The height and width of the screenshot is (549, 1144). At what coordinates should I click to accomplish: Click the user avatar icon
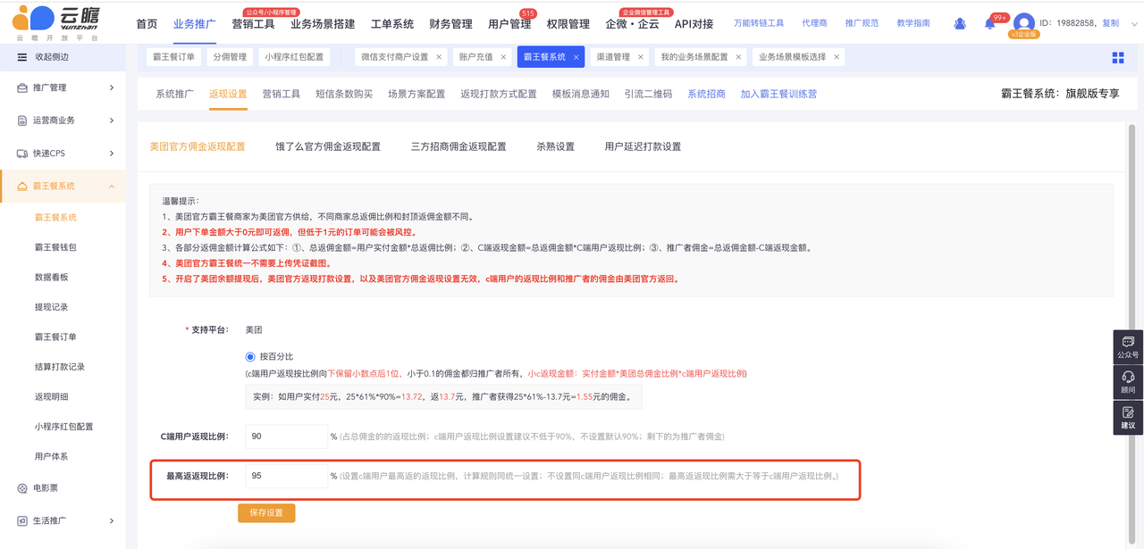point(1024,23)
